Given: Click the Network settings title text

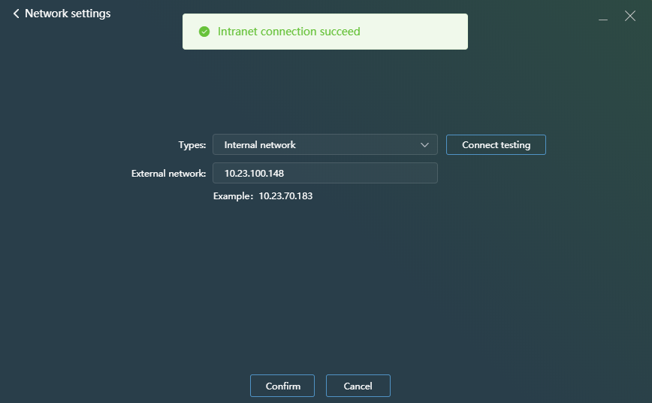Looking at the screenshot, I should pyautogui.click(x=68, y=14).
